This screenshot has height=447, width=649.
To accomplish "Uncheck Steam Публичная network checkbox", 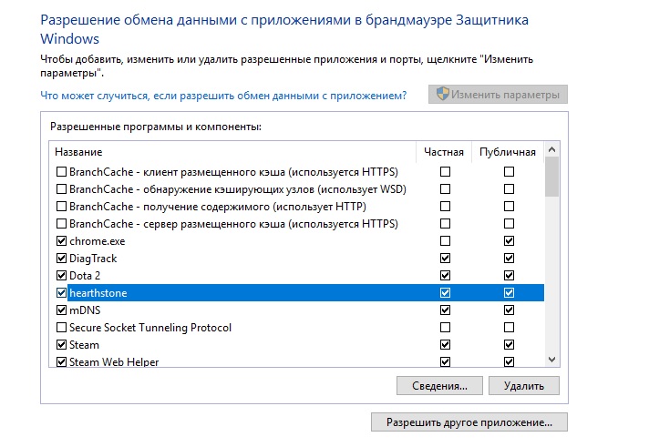I will pyautogui.click(x=509, y=345).
